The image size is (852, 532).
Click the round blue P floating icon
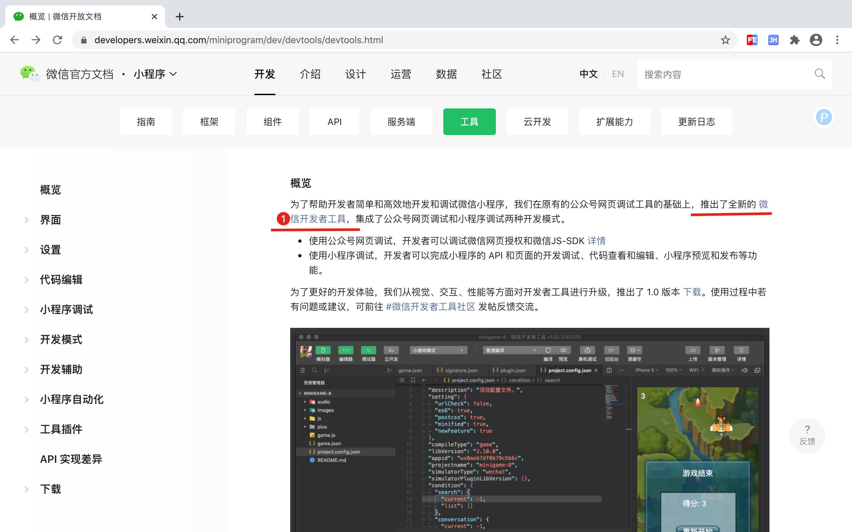point(824,117)
